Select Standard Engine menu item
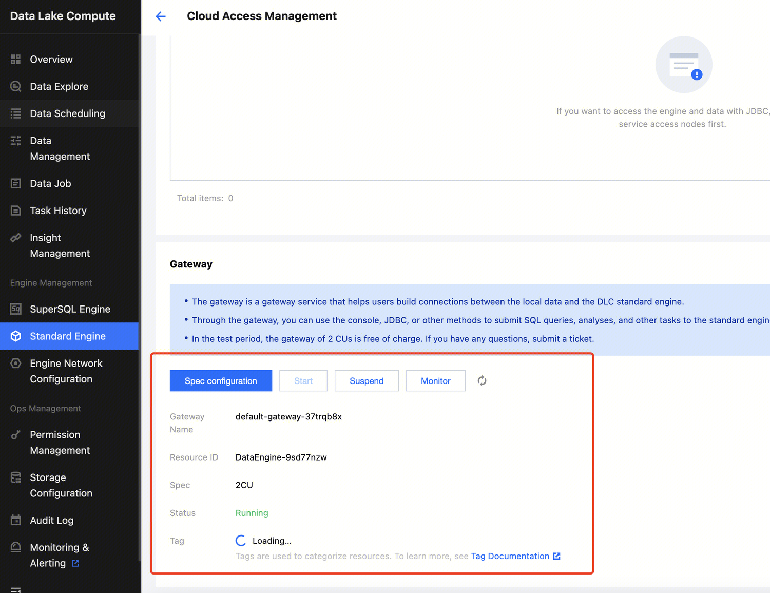This screenshot has width=770, height=593. coord(67,336)
